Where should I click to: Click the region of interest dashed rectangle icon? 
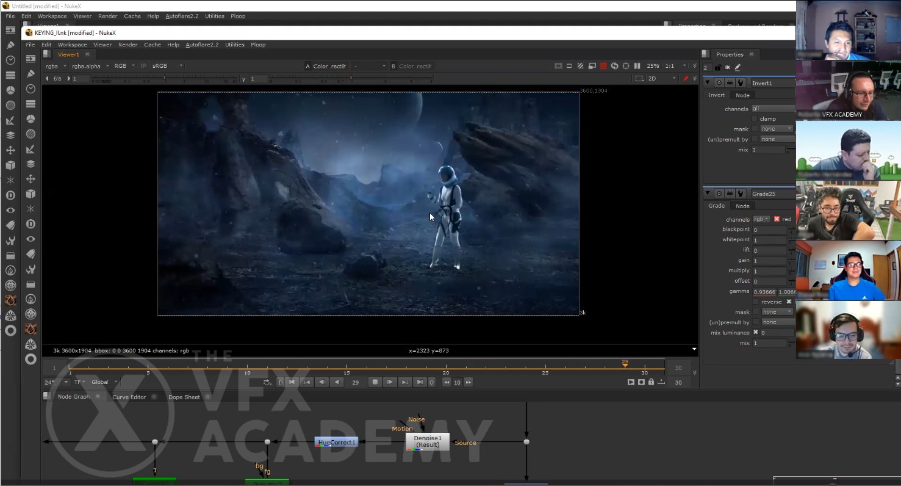pos(639,79)
